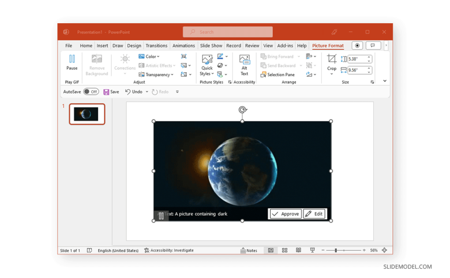
Task: Customize Quick Access Toolbar dropdown
Action: pos(177,92)
